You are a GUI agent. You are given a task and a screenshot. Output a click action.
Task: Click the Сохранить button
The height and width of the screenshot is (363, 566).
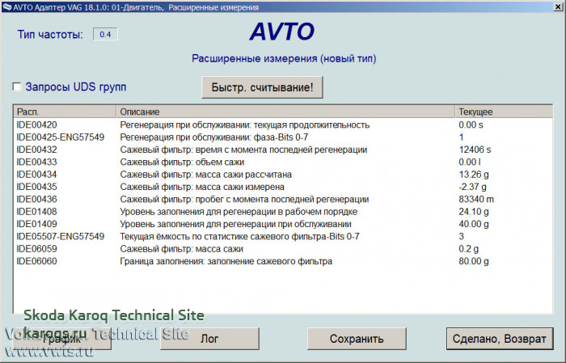(x=357, y=339)
